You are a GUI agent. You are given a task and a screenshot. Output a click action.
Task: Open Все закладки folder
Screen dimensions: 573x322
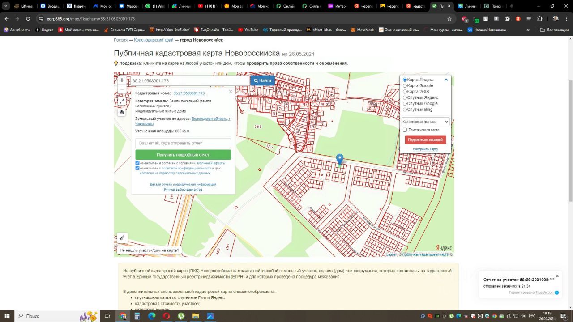coord(552,30)
